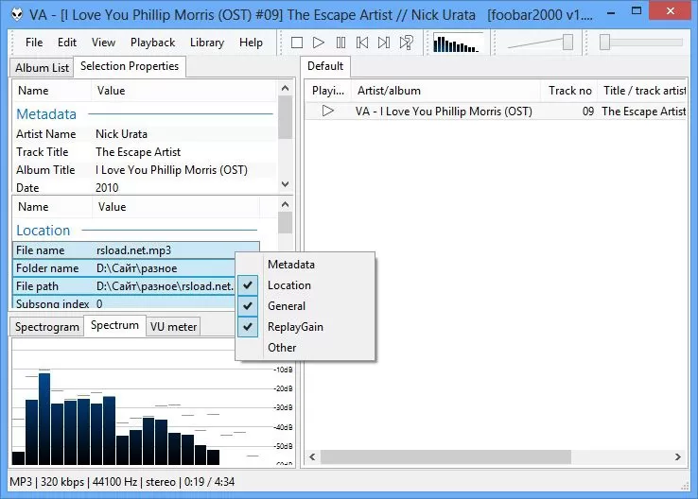Select the Selection Properties tab
The width and height of the screenshot is (698, 499).
pyautogui.click(x=130, y=66)
